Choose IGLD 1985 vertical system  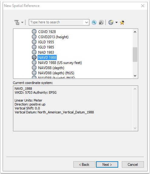46,47
